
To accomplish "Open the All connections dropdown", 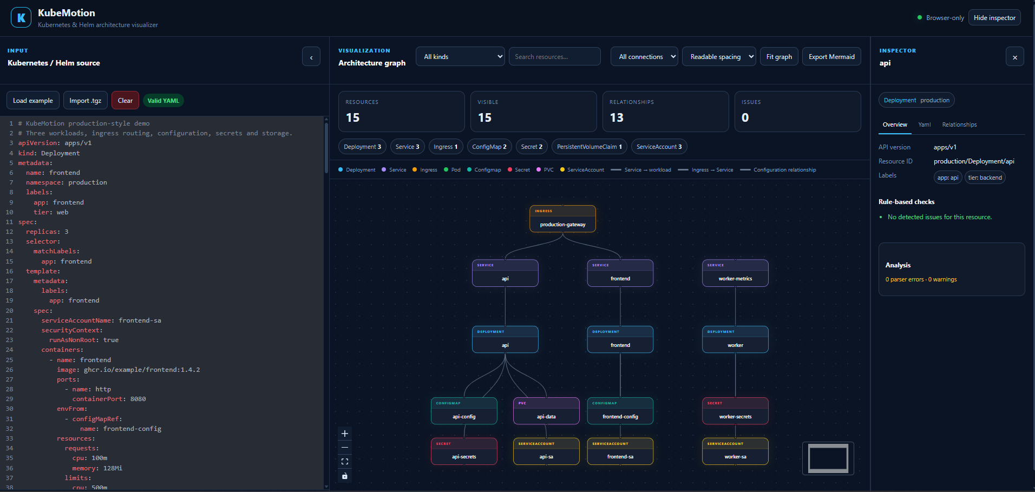I will pyautogui.click(x=645, y=56).
